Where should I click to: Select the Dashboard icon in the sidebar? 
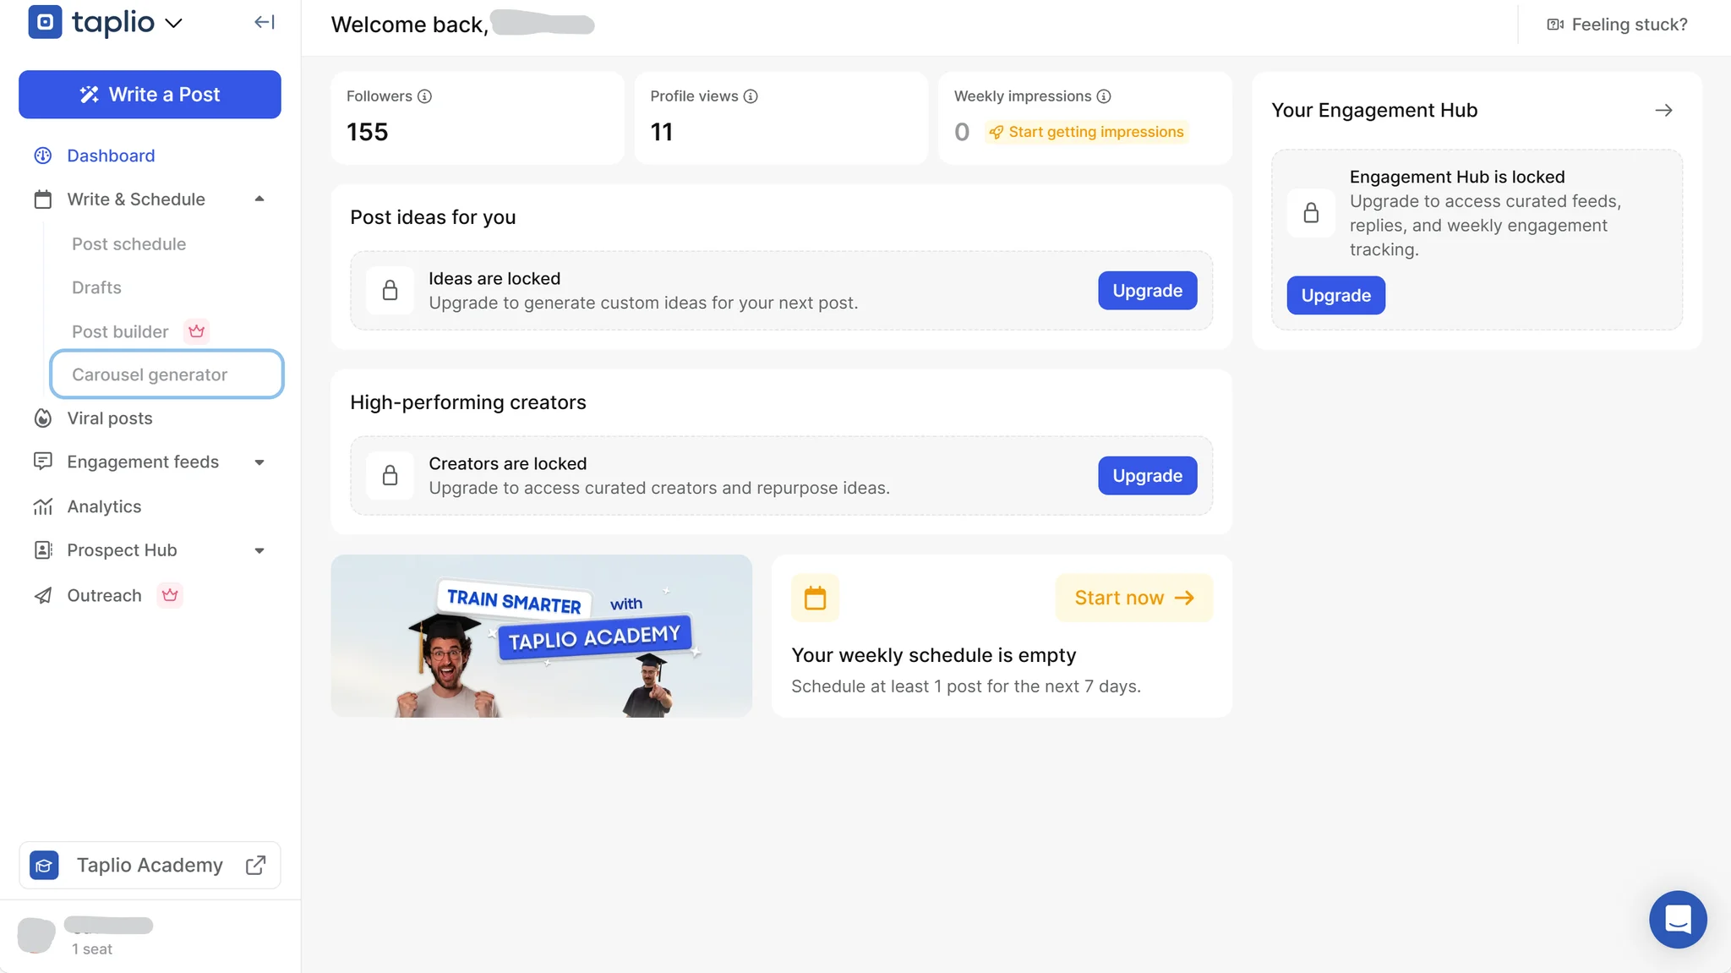(43, 156)
